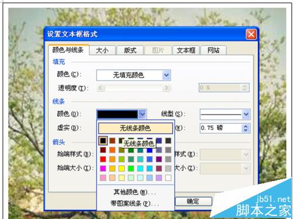Click the 填充 section heading

coord(59,62)
